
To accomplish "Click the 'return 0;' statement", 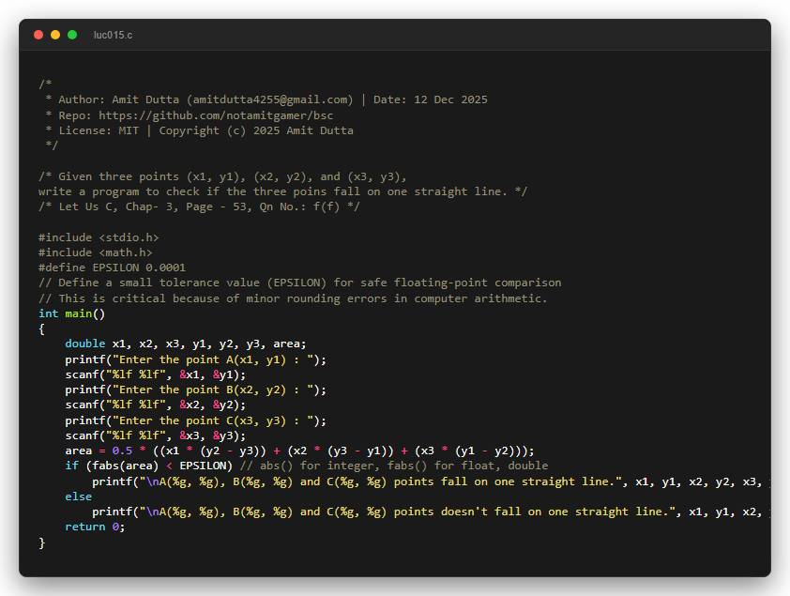I will click(95, 527).
